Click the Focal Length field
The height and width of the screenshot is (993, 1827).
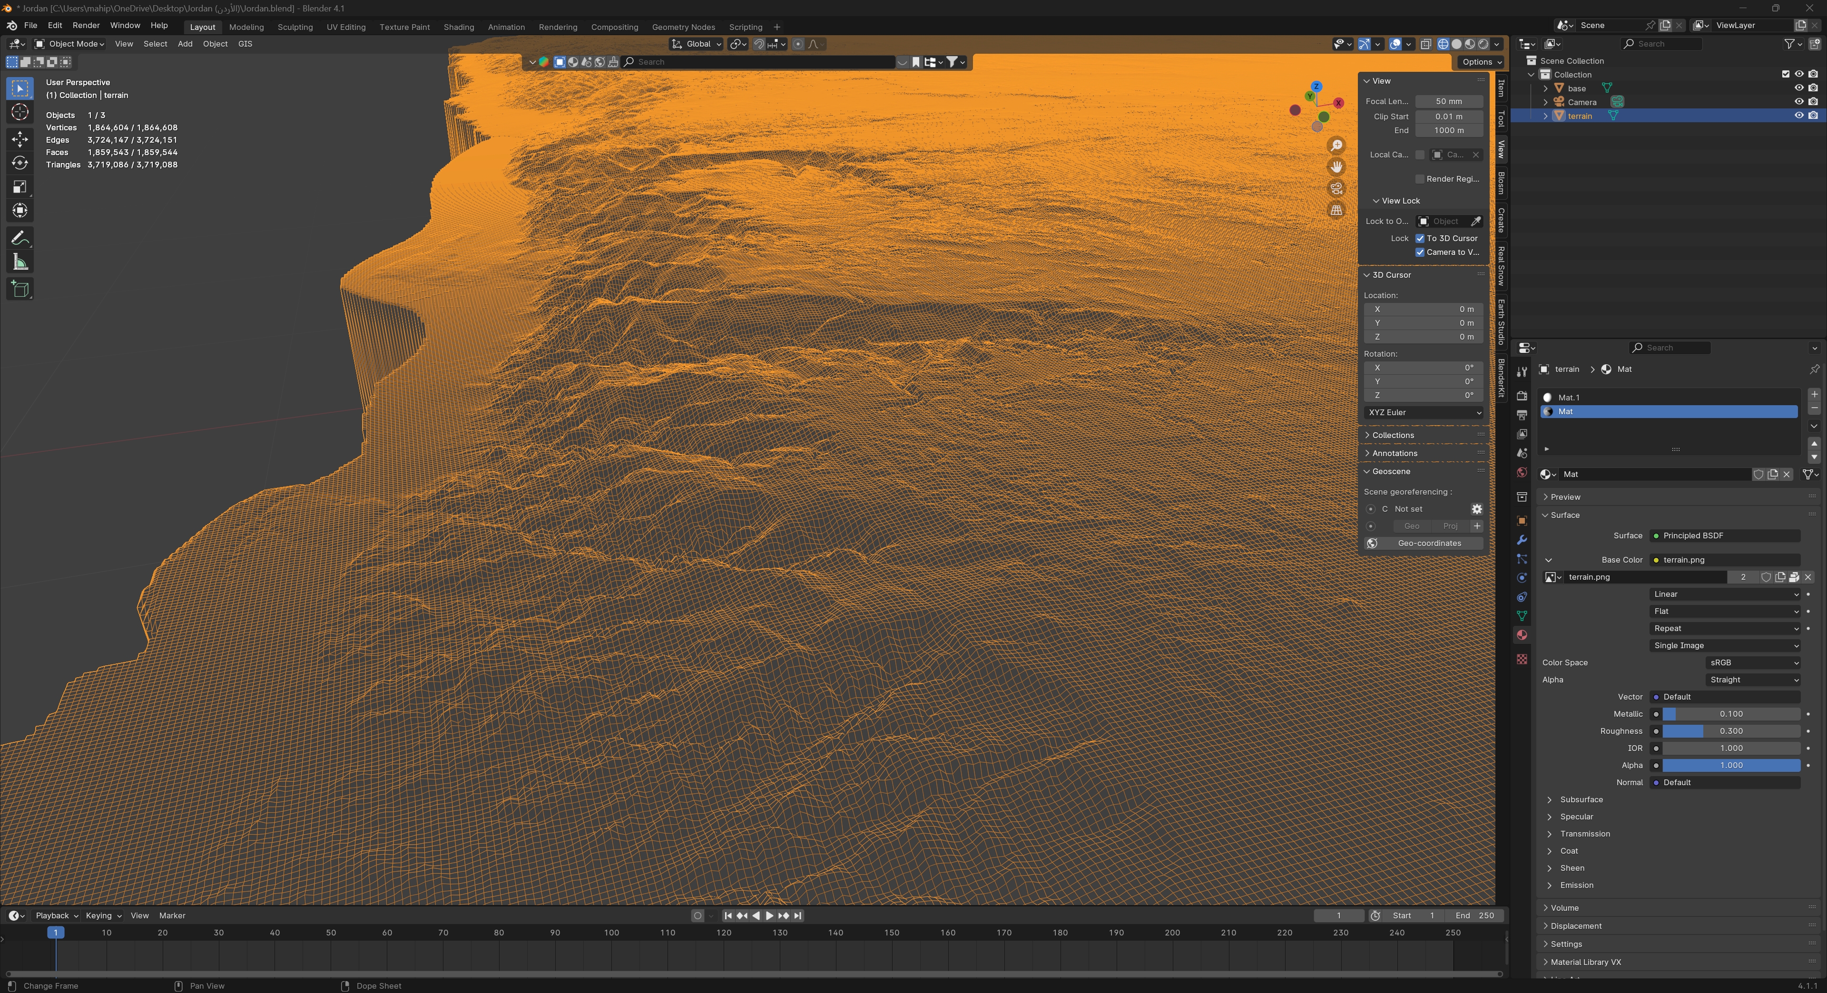coord(1448,101)
